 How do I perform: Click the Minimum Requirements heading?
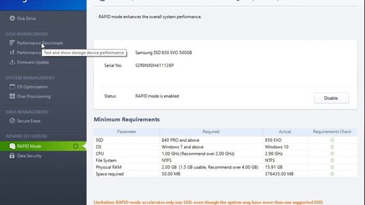coord(127,120)
